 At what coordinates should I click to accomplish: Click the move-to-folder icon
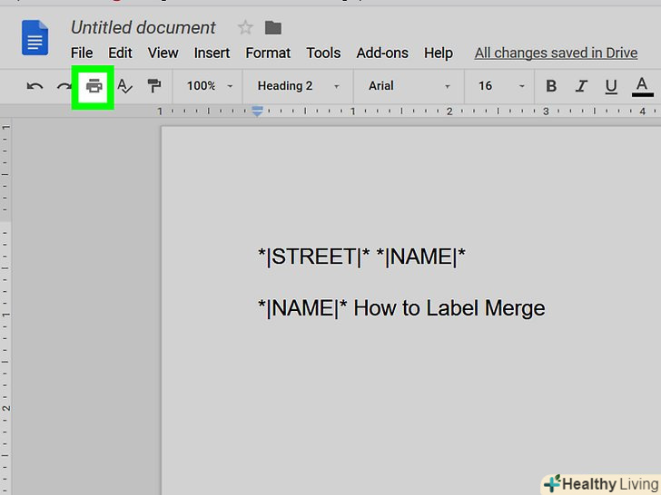[x=272, y=27]
